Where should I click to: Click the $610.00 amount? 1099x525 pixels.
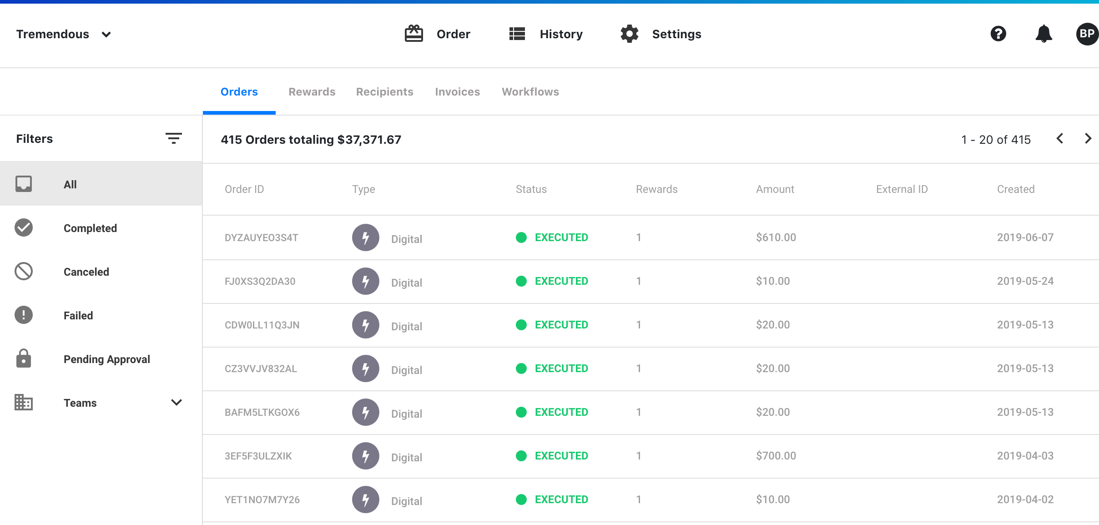click(776, 237)
